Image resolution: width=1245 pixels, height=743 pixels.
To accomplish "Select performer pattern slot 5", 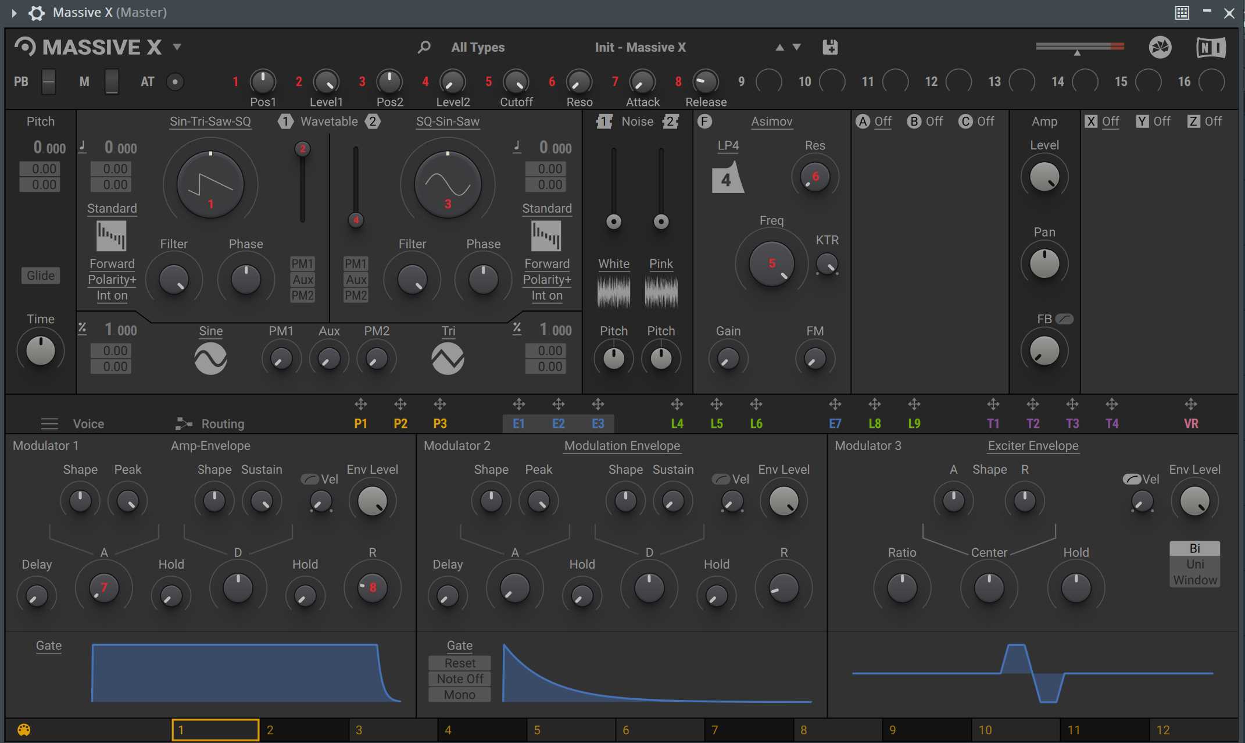I will point(572,730).
